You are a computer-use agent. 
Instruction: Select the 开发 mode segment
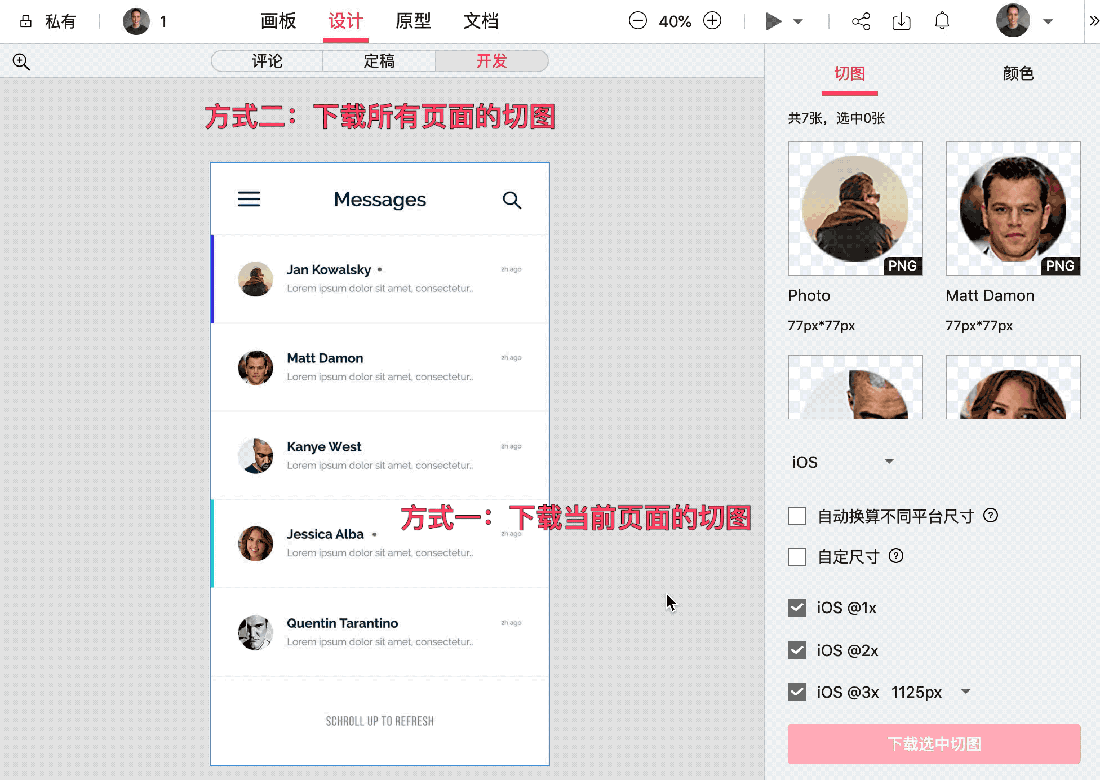click(492, 61)
